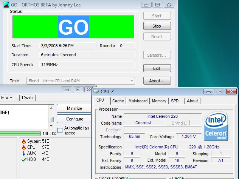Viewport: 239px width, 179px height.
Task: Click the Start Time field
Action: click(x=68, y=46)
